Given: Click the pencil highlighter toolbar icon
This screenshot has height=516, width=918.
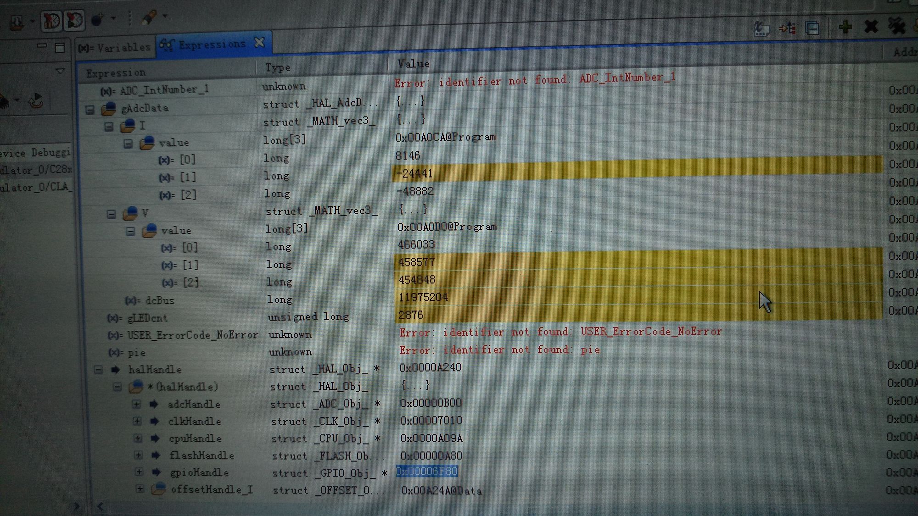Looking at the screenshot, I should 148,18.
